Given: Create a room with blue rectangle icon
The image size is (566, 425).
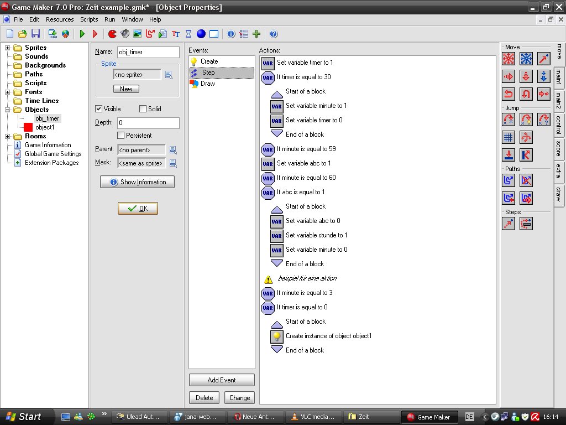Looking at the screenshot, I should tap(214, 34).
